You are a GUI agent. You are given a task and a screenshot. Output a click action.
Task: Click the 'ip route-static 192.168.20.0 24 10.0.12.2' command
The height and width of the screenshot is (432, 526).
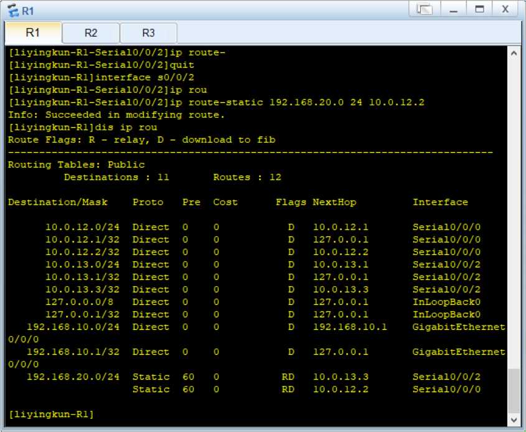pos(296,102)
